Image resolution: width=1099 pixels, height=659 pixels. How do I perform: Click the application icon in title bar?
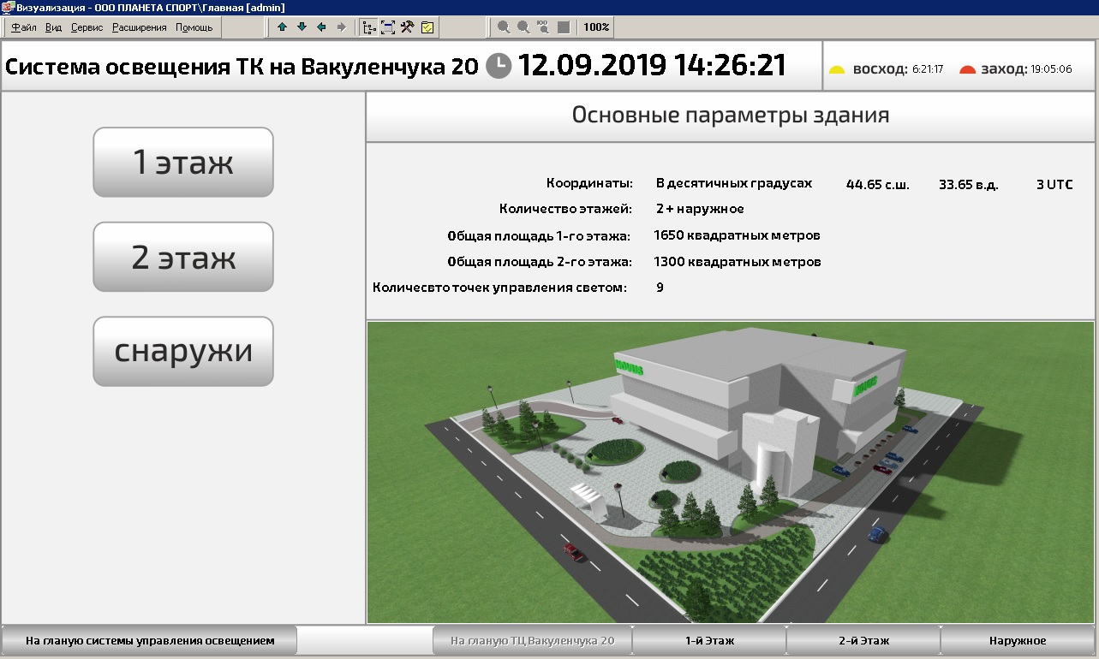click(8, 7)
